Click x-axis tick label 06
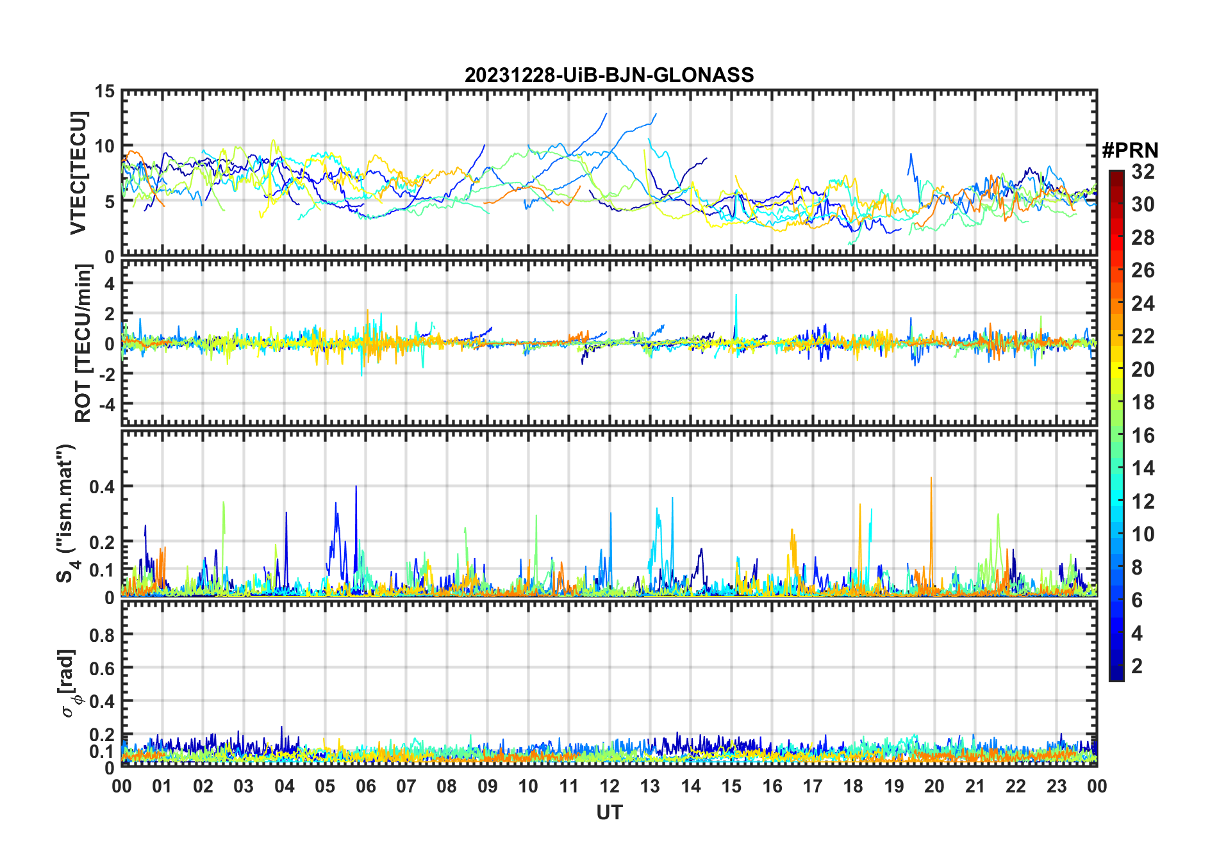This screenshot has width=1219, height=852. click(x=365, y=786)
